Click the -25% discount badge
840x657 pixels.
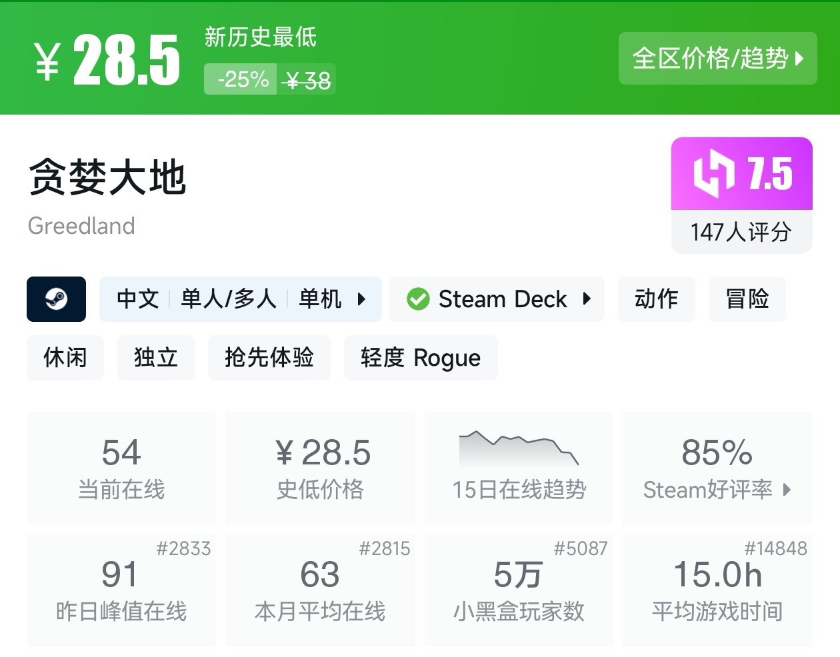pos(241,80)
